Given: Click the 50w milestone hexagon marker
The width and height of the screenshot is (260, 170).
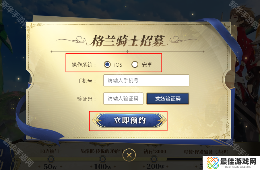Looking at the screenshot, I should 51,159.
